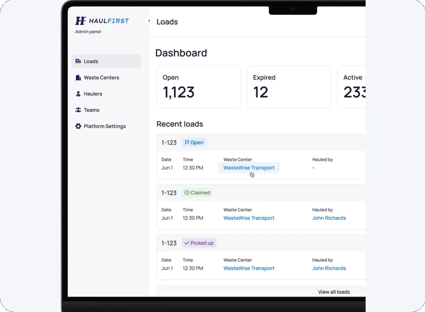The image size is (425, 312).
Task: Click the Picked up status badge
Action: pos(199,243)
